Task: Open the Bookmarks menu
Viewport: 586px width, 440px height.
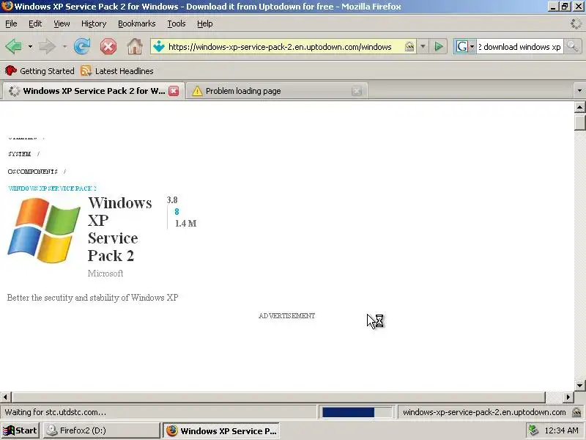Action: click(x=137, y=23)
